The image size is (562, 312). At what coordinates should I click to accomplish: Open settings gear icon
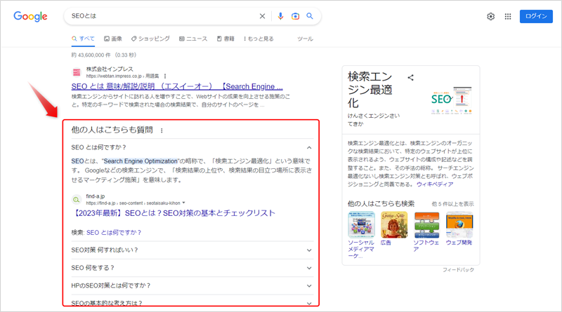[490, 16]
